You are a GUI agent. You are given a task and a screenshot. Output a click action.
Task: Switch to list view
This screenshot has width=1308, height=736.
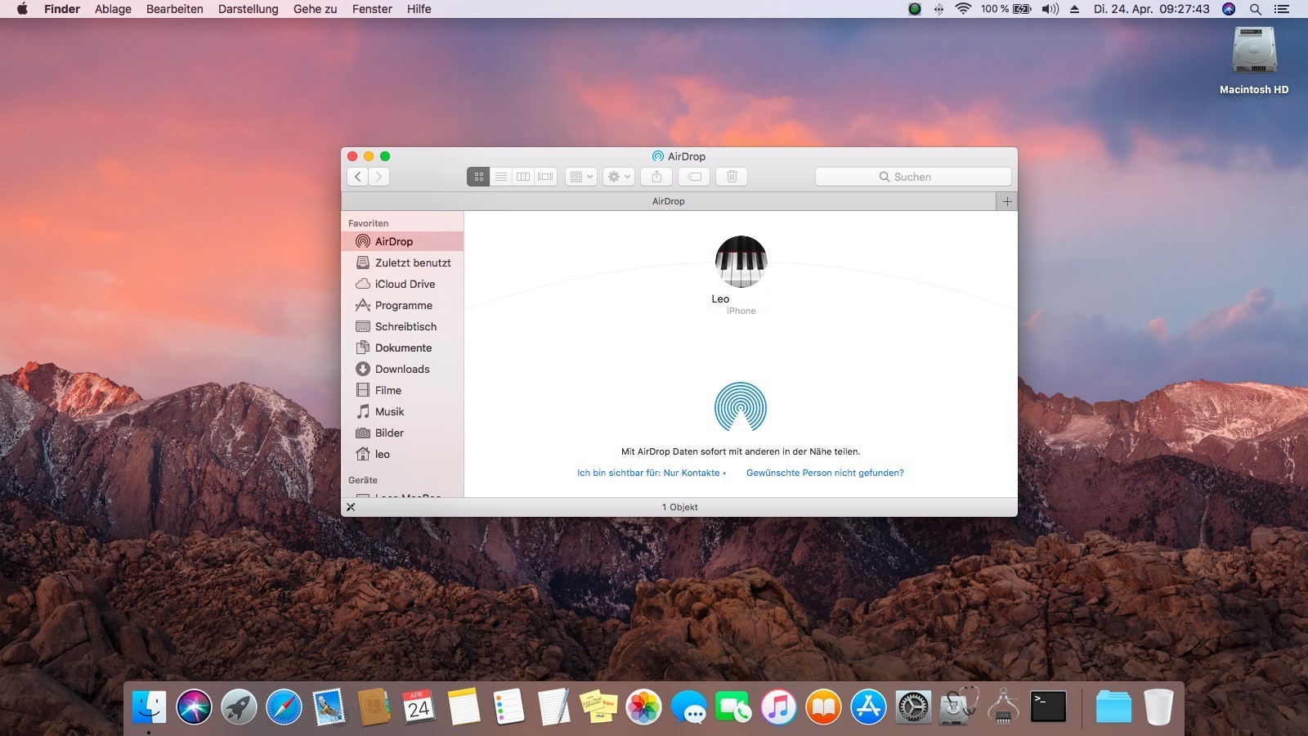coord(501,177)
